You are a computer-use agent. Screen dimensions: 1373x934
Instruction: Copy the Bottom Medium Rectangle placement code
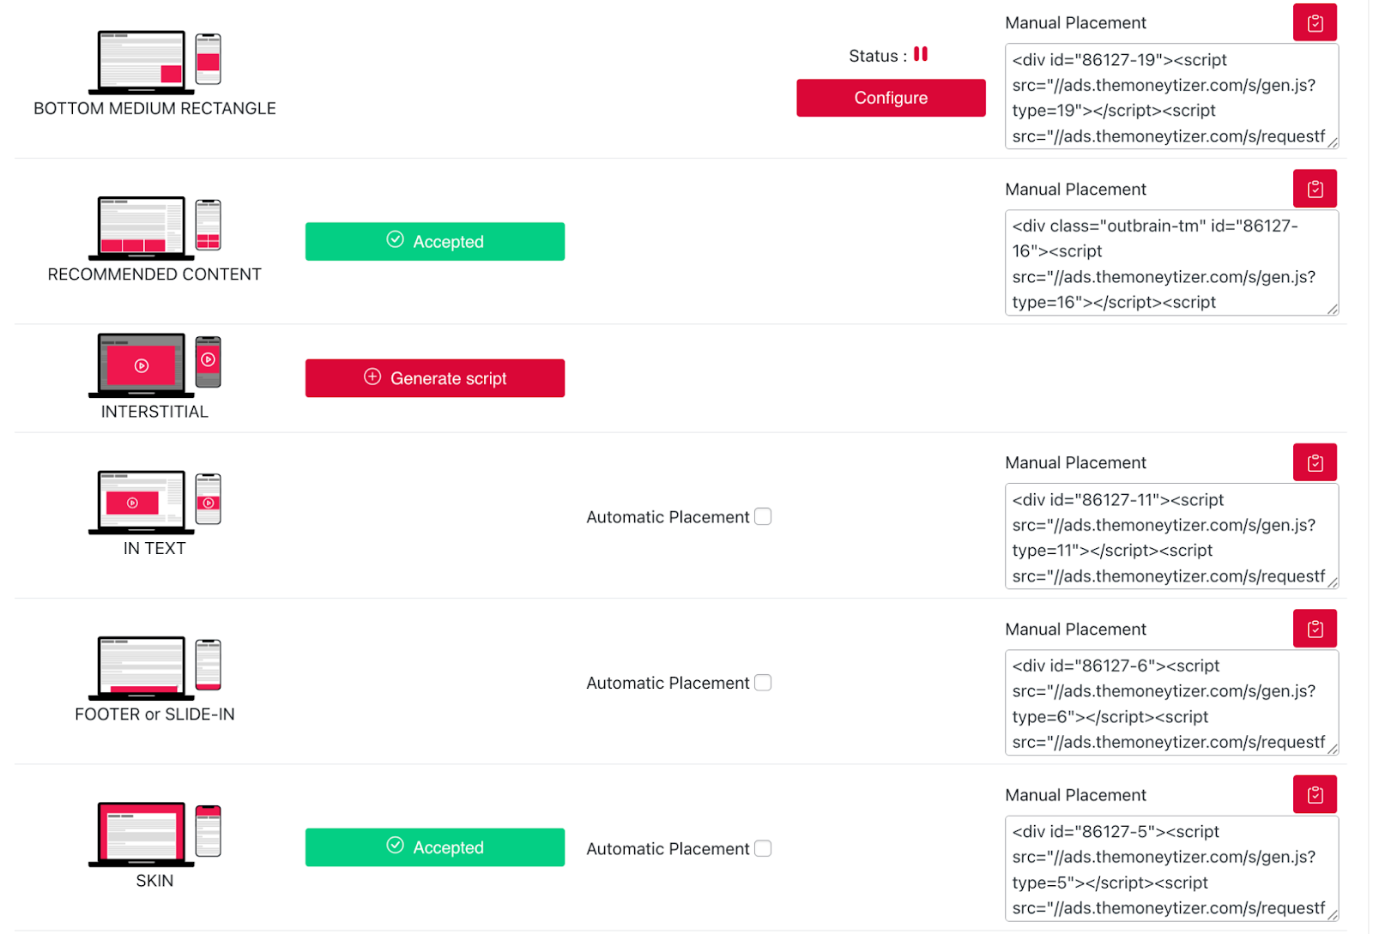click(1314, 23)
